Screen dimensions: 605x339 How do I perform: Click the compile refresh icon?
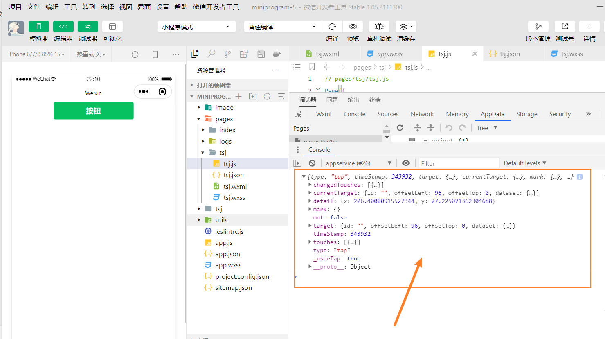(332, 27)
